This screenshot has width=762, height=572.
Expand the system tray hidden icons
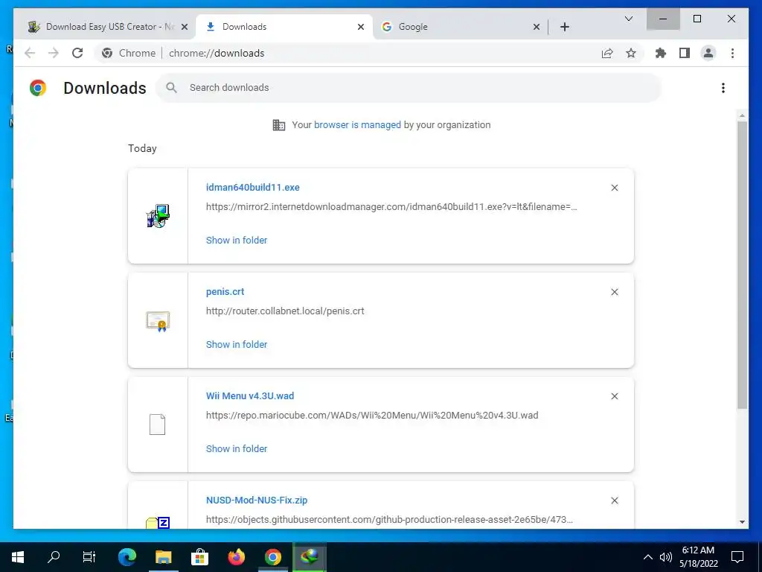[648, 557]
